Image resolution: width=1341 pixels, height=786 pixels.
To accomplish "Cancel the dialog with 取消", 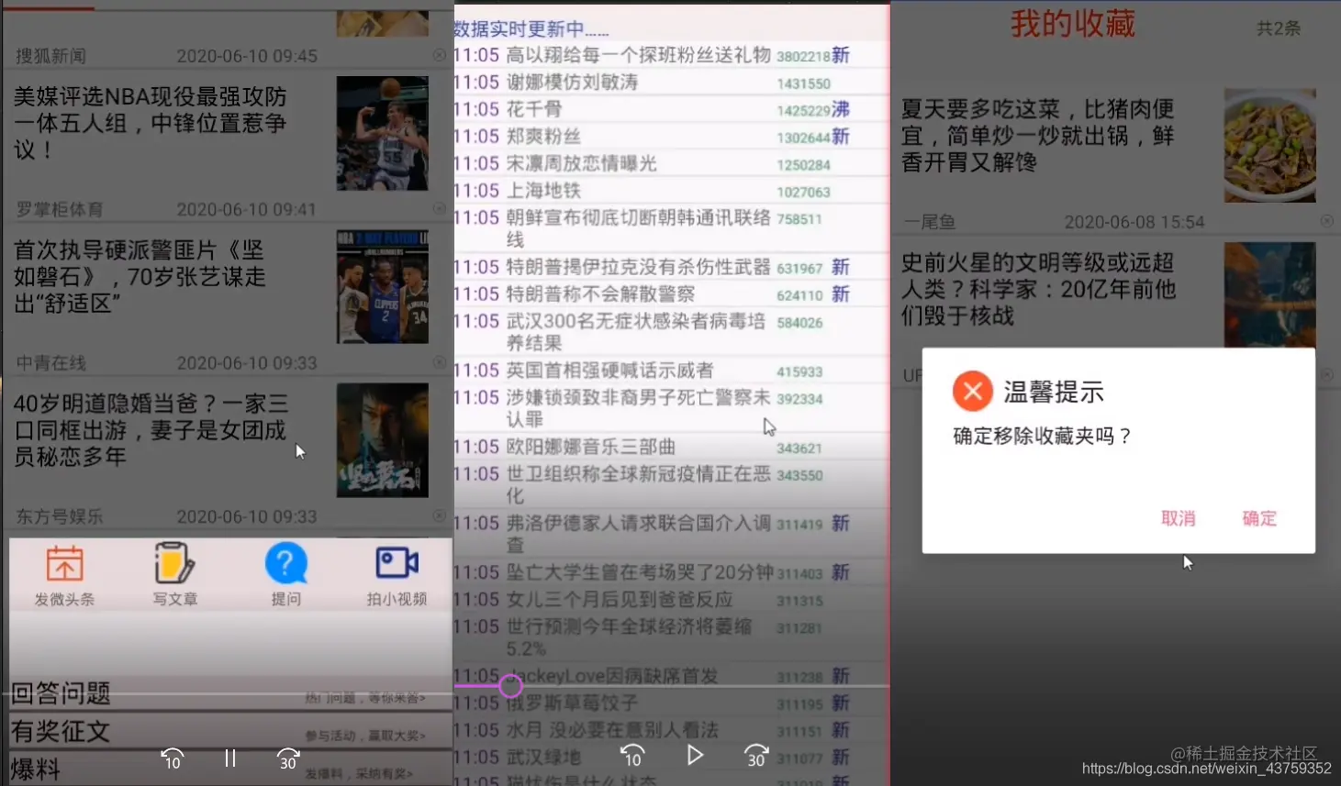I will 1179,518.
